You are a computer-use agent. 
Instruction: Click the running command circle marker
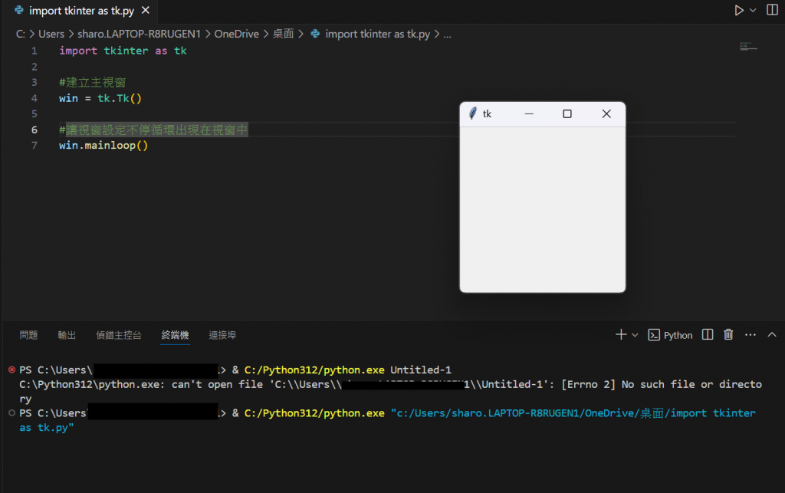click(11, 413)
